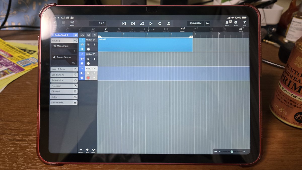Viewport: 302px width, 170px height.
Task: Expand the Automation section
Action: 64,80
